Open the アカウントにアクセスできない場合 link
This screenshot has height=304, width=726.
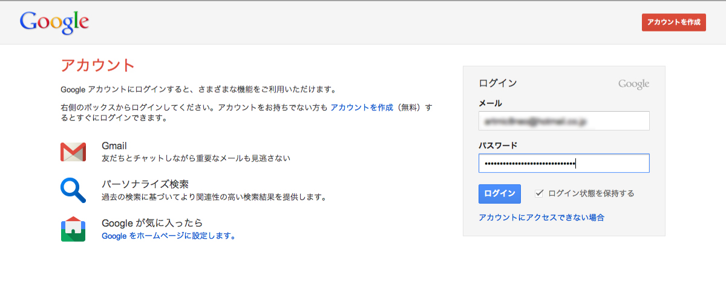pos(541,218)
